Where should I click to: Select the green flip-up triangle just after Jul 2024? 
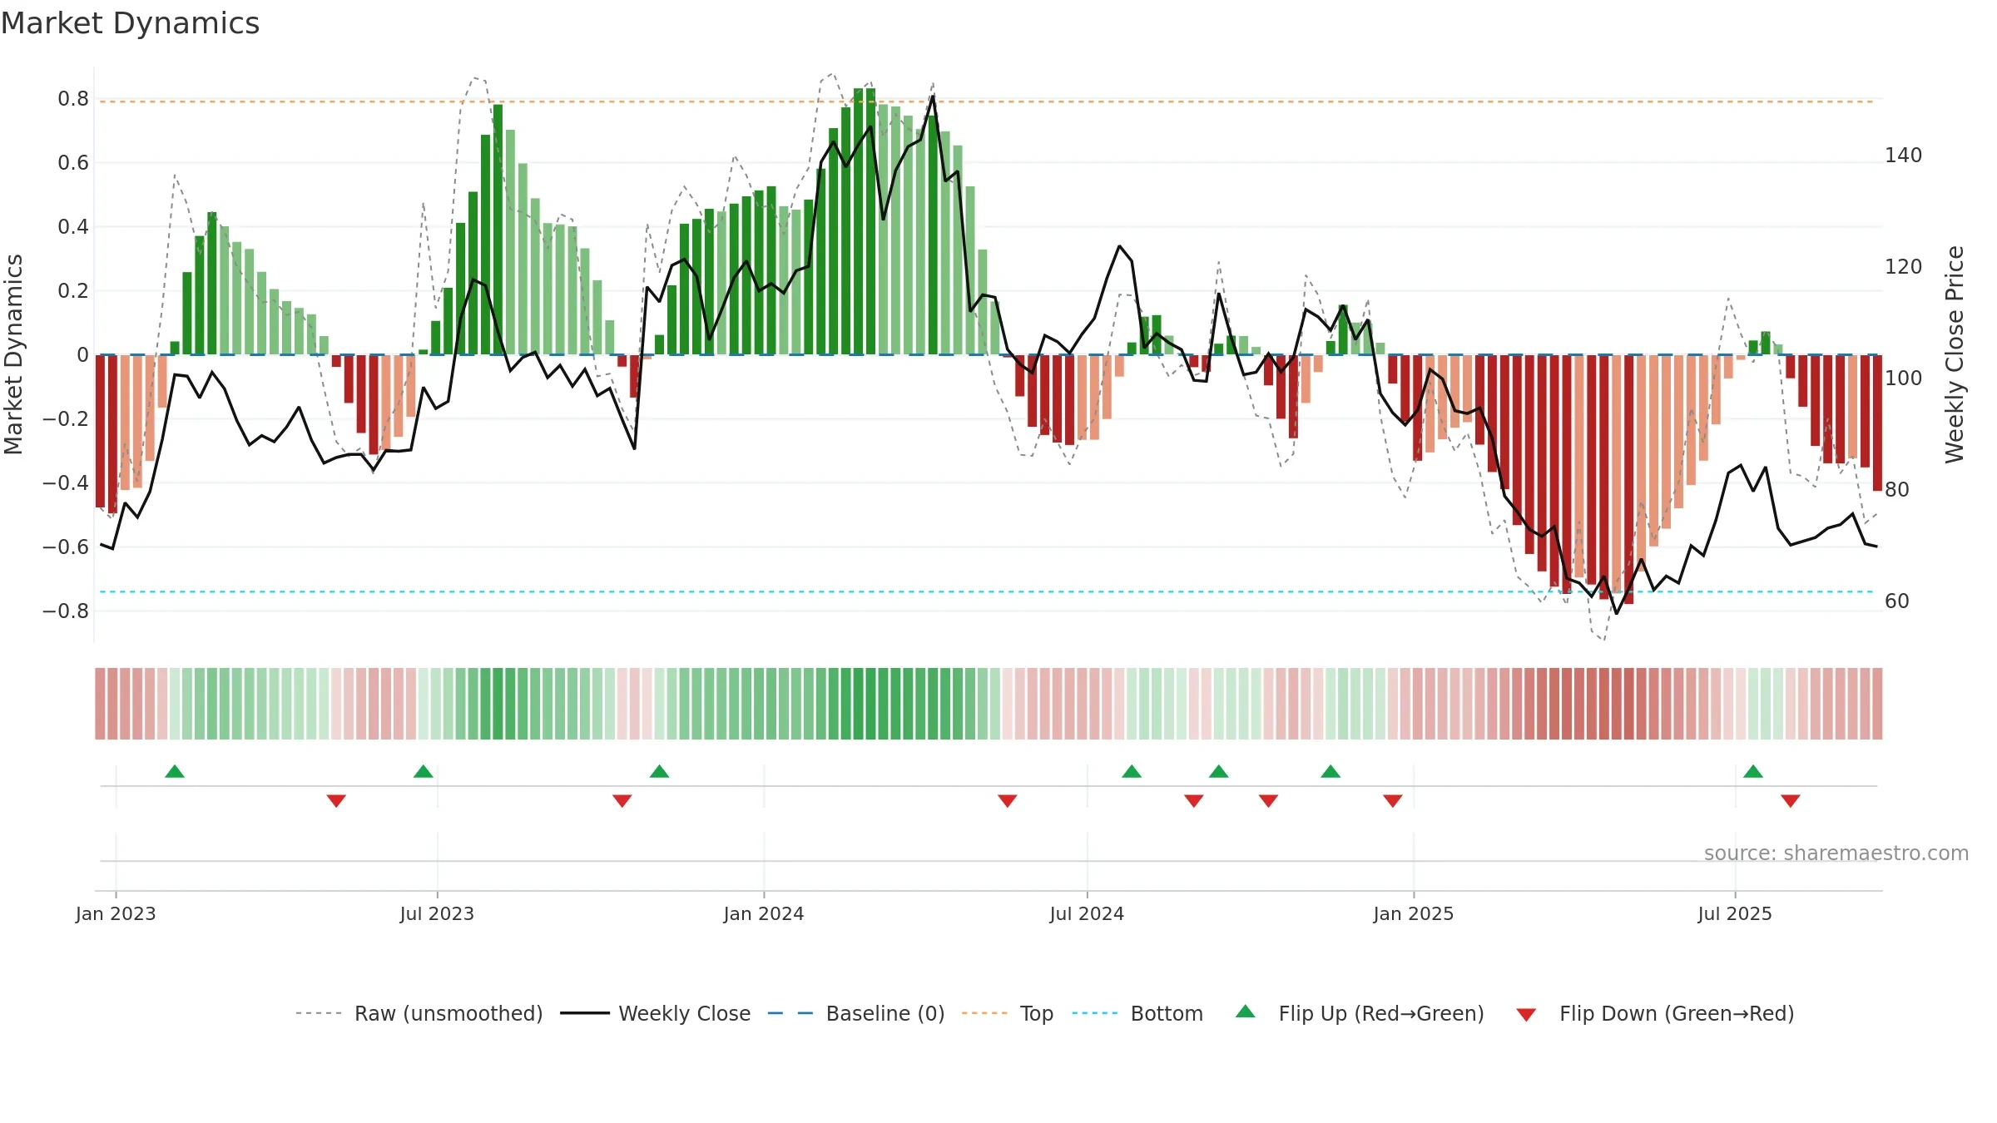(1132, 772)
